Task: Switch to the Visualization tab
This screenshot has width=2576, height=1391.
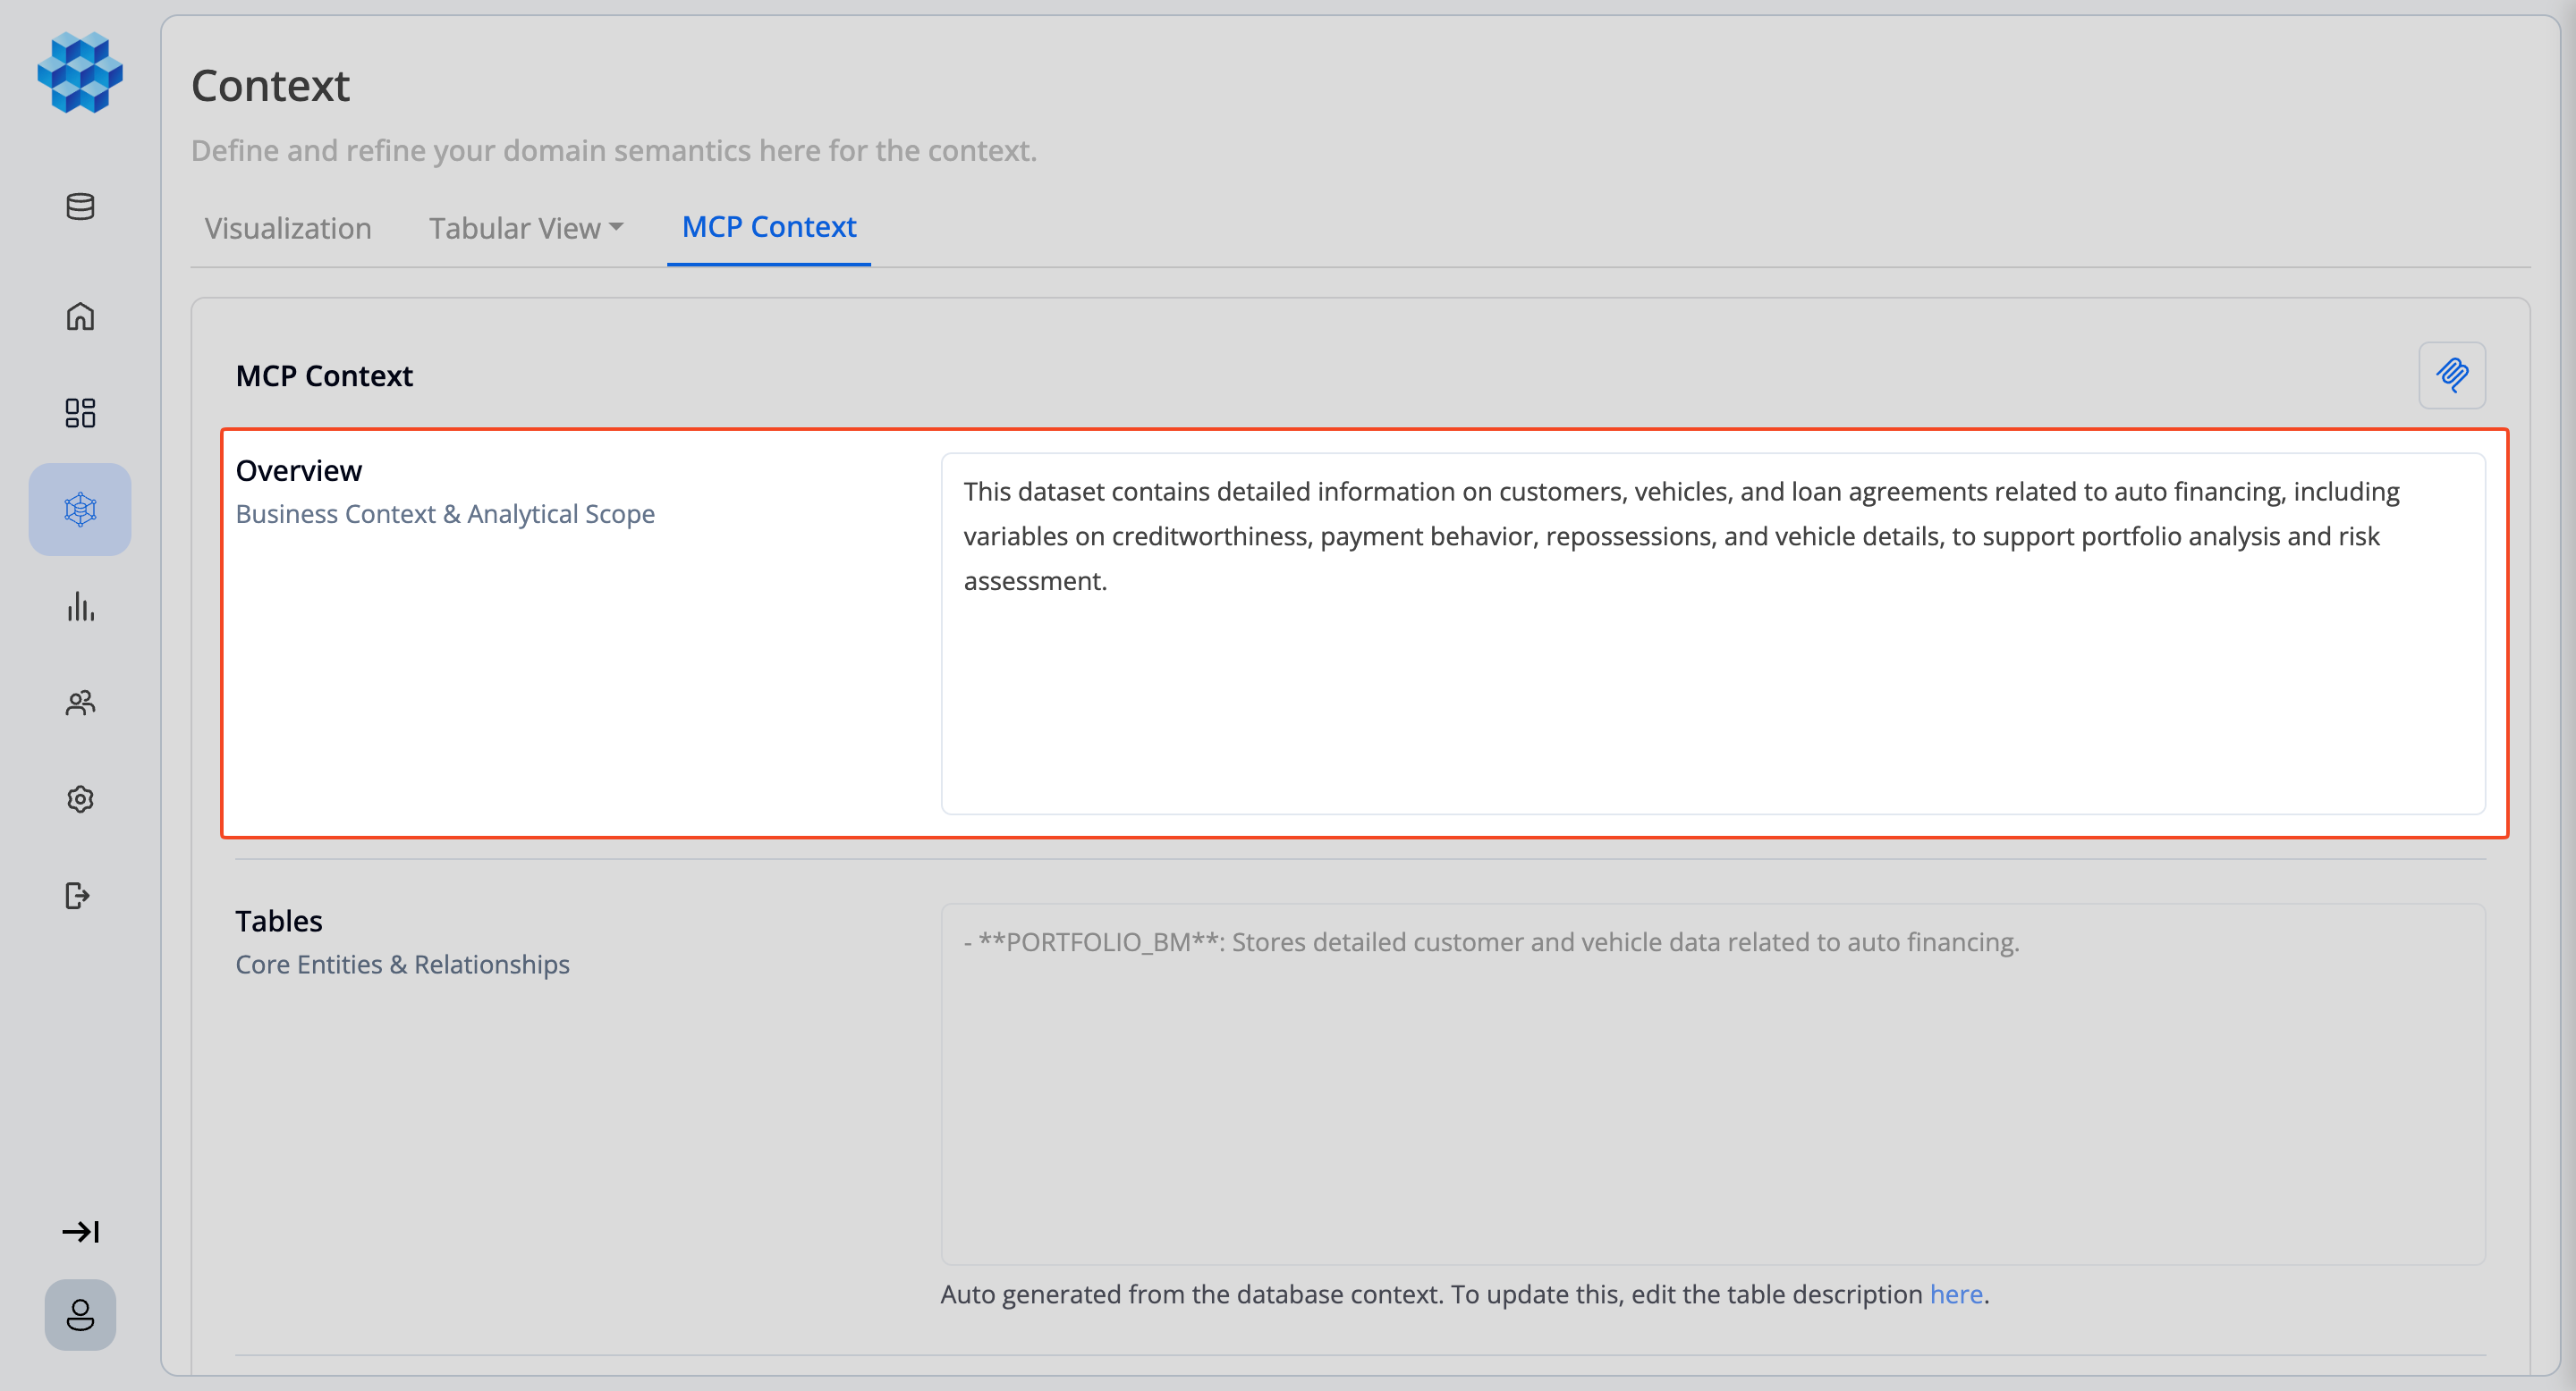Action: (x=288, y=228)
